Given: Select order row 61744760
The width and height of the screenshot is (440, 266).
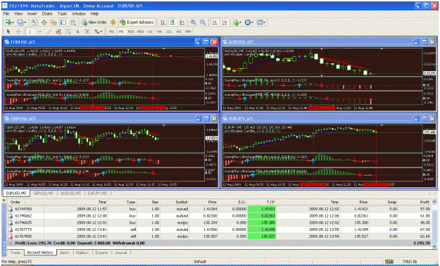Looking at the screenshot, I should point(219,209).
